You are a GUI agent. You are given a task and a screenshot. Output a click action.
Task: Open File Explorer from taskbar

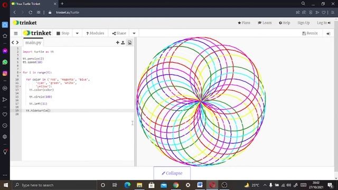139,185
